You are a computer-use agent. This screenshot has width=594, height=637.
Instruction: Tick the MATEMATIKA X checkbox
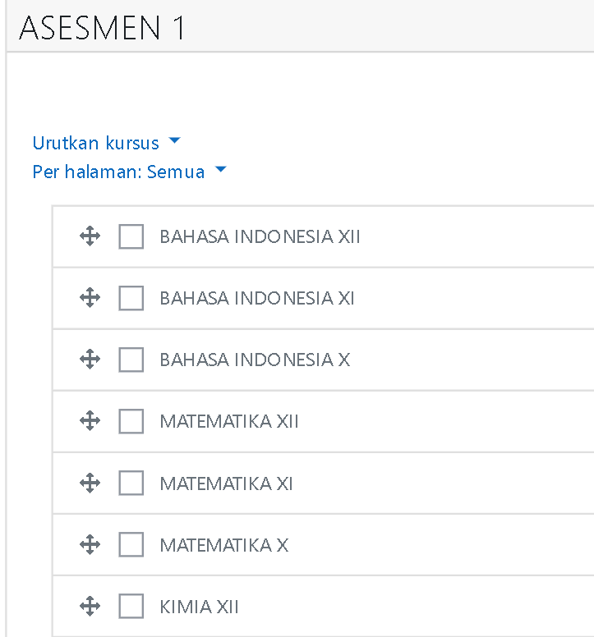[x=131, y=545]
